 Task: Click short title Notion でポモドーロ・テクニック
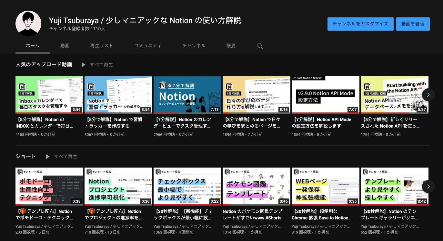(44, 215)
